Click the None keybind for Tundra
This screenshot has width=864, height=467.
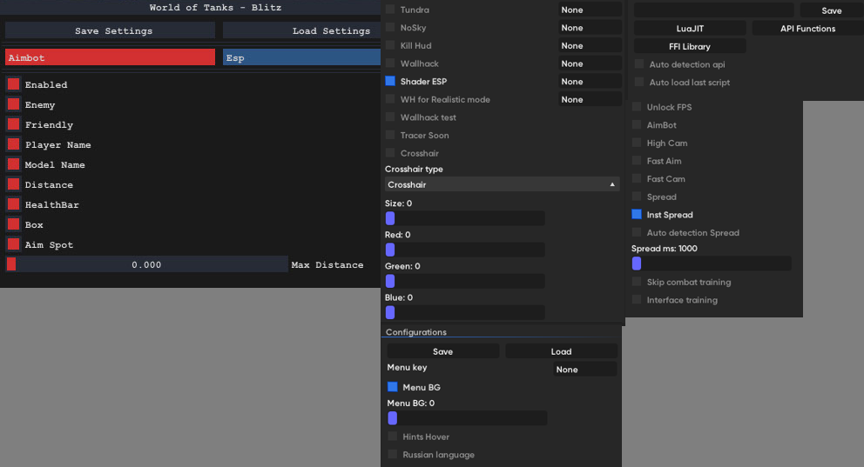click(590, 10)
